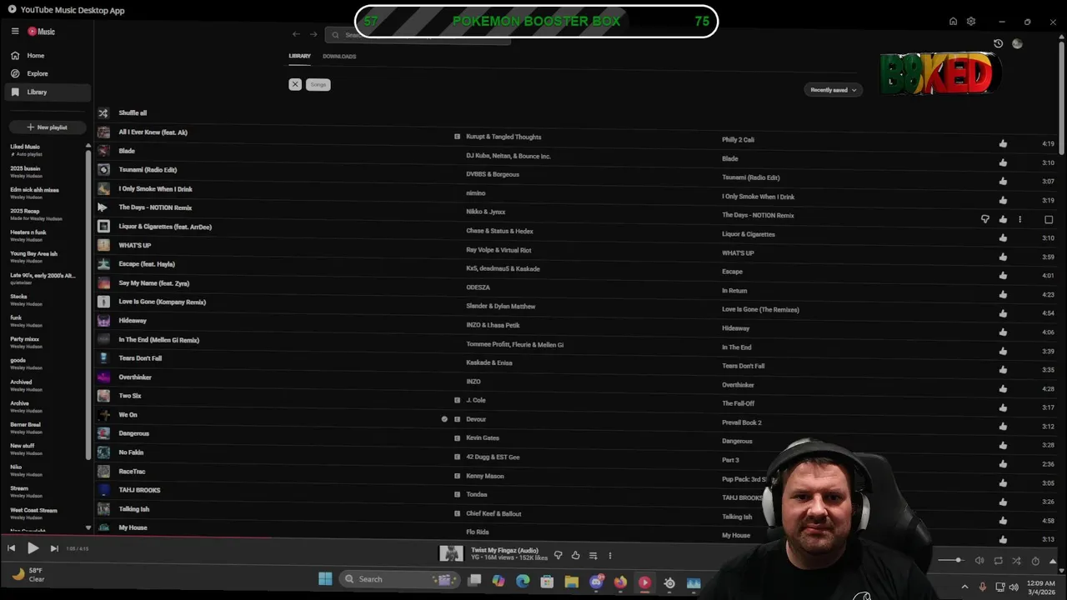Toggle like on Overthinker

[x=1003, y=388]
